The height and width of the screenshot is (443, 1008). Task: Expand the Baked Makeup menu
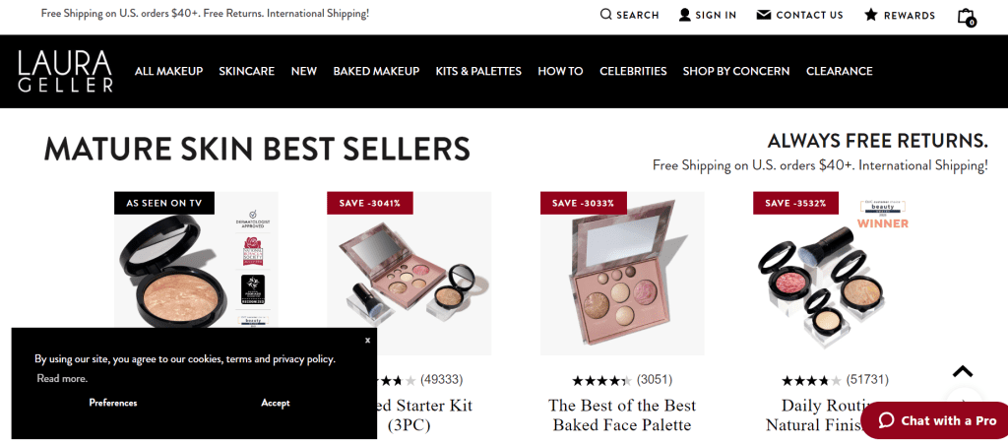coord(376,71)
